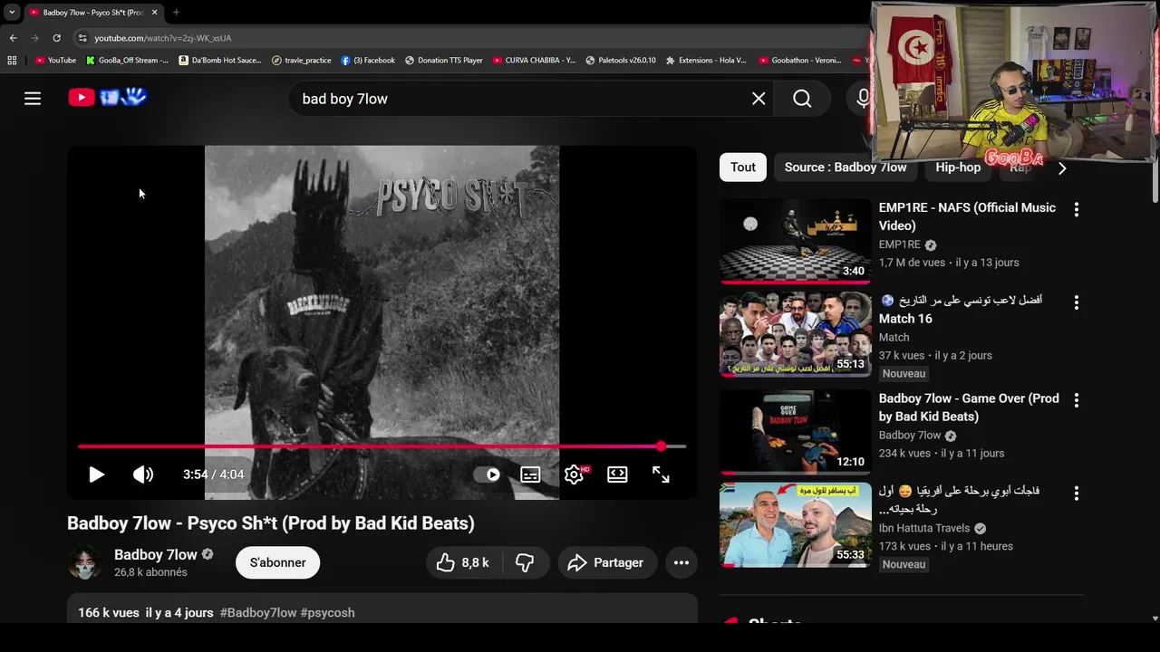
Task: Open the player settings gear
Action: pyautogui.click(x=574, y=475)
